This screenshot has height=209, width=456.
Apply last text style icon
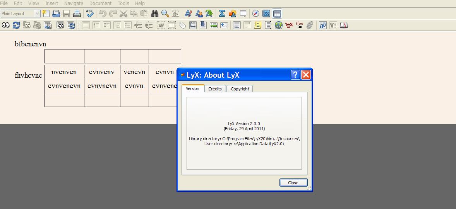(209, 14)
